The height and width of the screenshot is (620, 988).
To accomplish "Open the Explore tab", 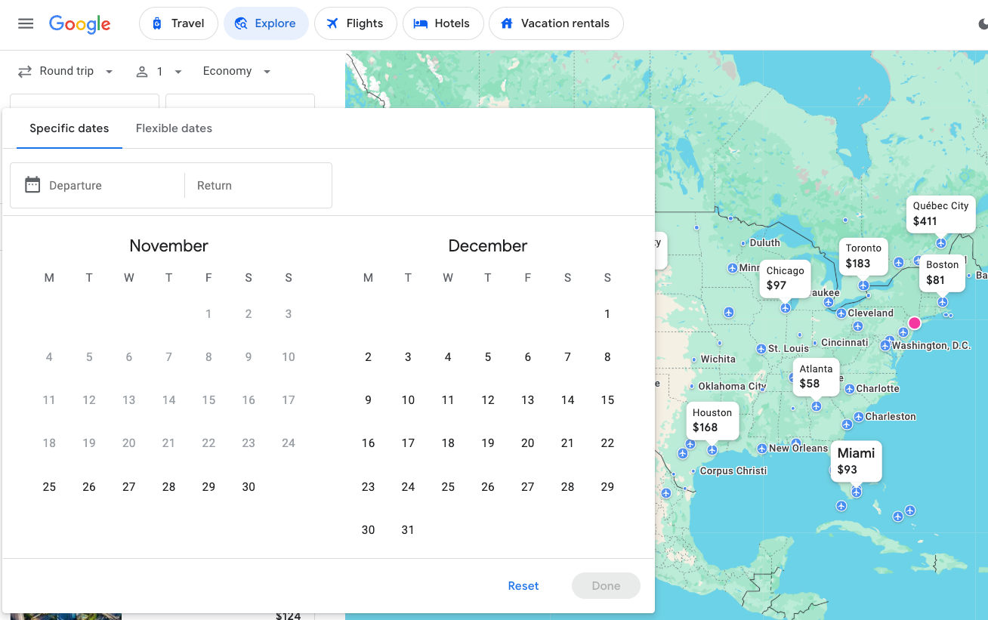I will [x=266, y=23].
